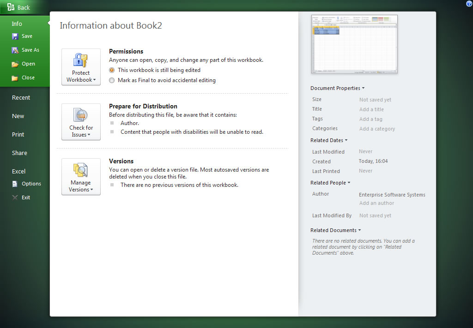The image size is (473, 328).
Task: Click the padlock and key Protect Workbook icon
Action: pos(80,60)
